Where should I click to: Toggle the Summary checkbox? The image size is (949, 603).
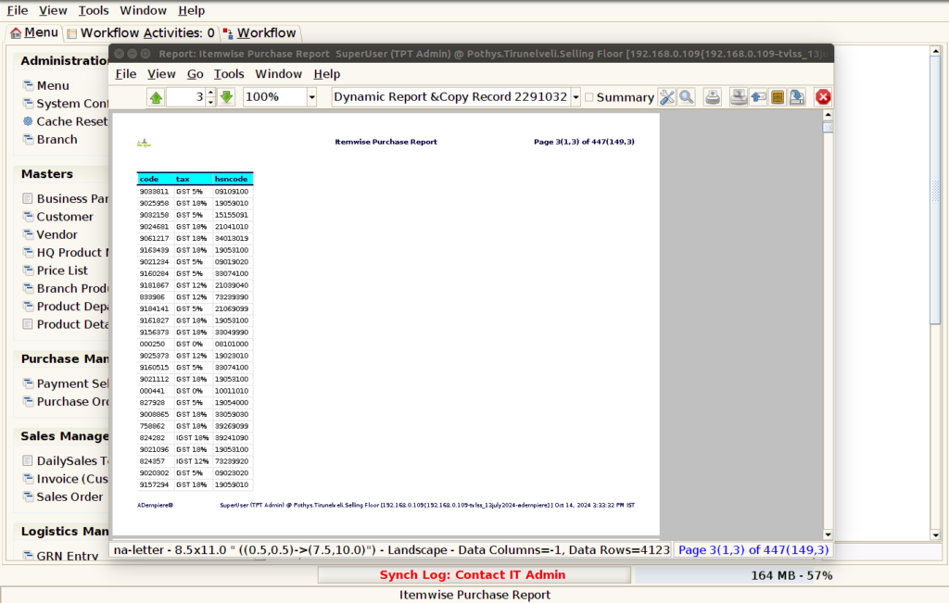(588, 97)
